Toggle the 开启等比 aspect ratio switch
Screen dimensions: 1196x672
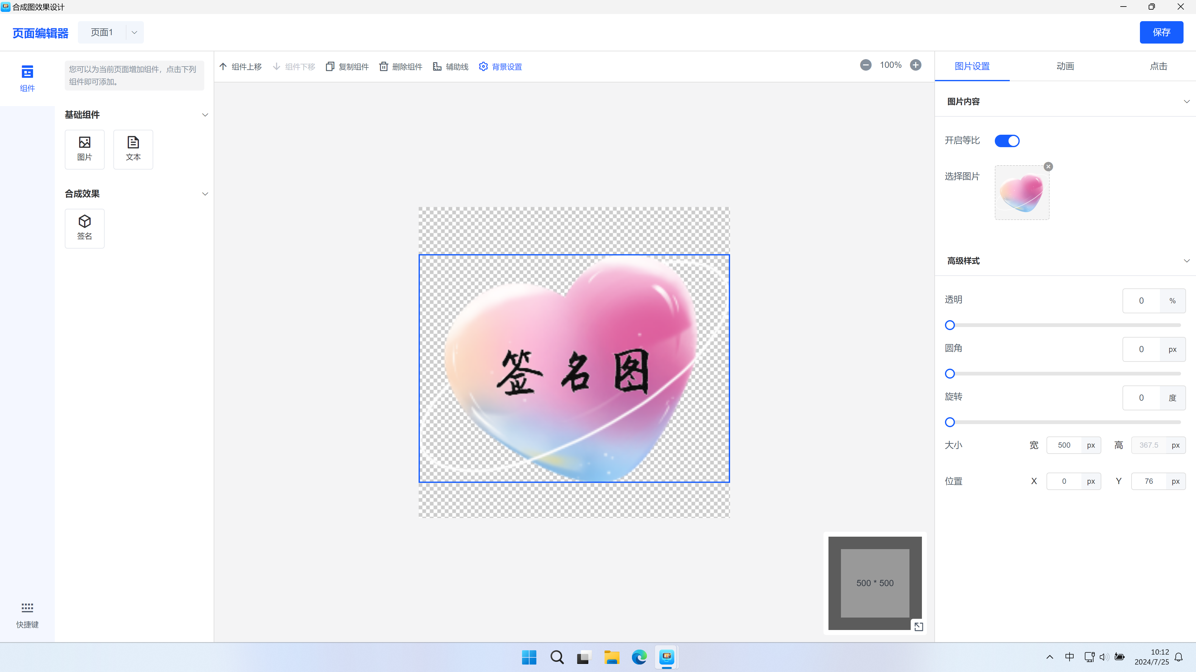(1007, 141)
